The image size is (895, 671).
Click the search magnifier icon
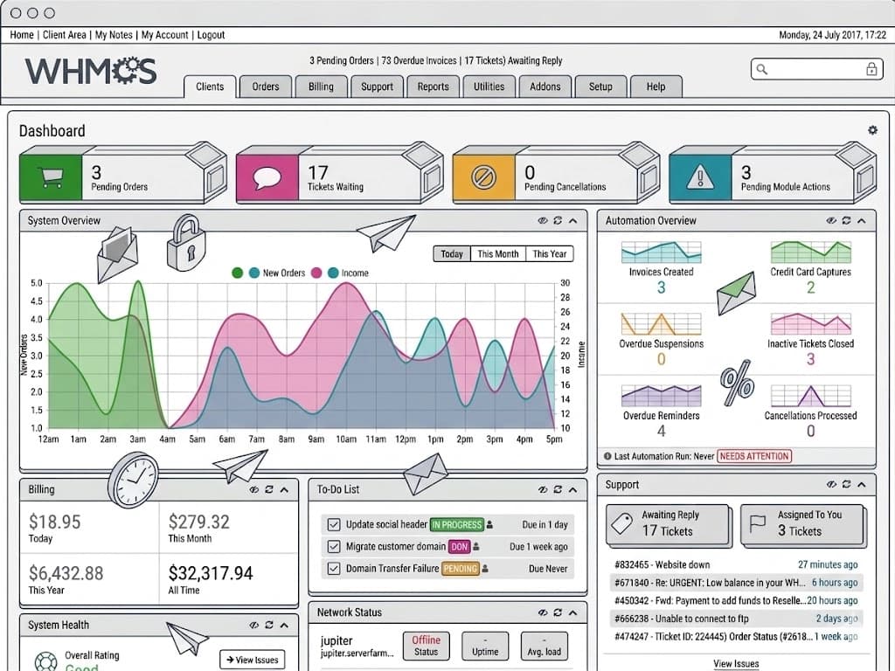point(762,70)
